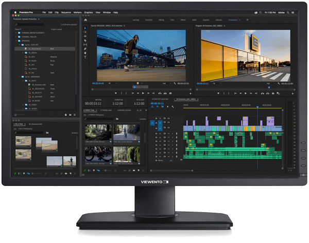
Task: Select the Selection arrow tool
Action: click(85, 28)
